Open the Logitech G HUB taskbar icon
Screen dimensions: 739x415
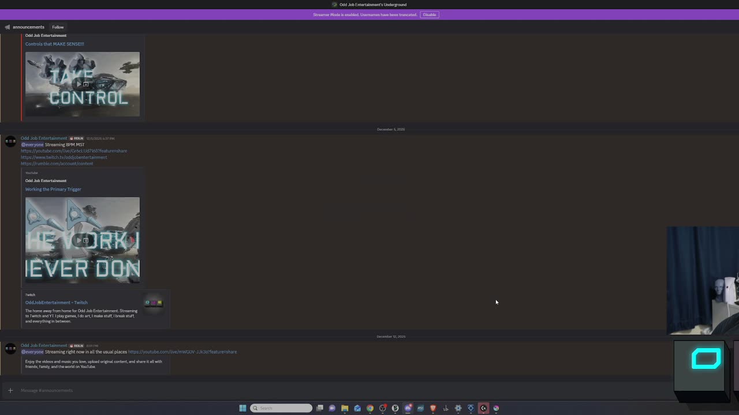pyautogui.click(x=483, y=408)
